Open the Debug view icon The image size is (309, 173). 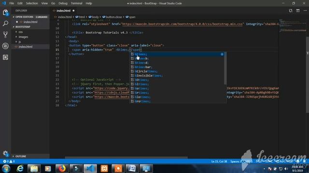tap(5, 46)
